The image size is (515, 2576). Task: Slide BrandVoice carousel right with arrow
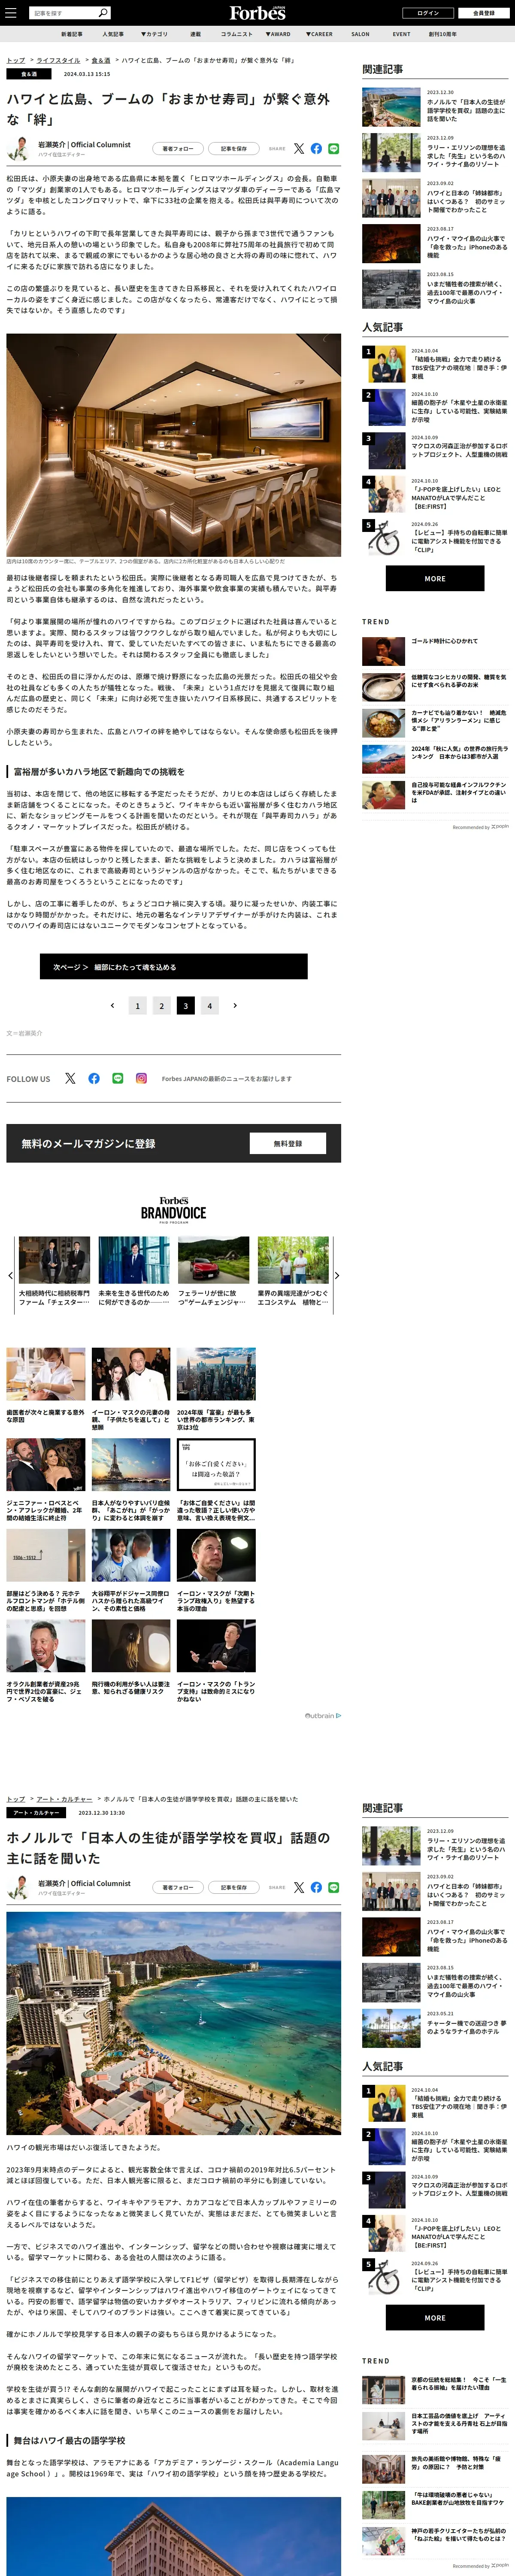337,1275
